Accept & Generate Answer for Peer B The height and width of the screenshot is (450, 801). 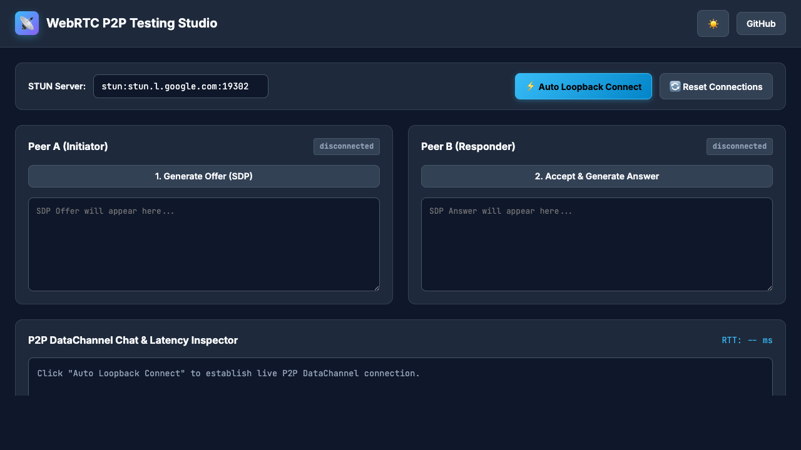[x=597, y=176]
